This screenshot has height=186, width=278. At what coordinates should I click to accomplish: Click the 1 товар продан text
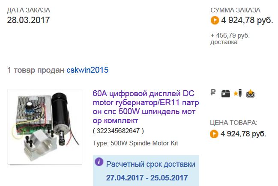[36, 70]
